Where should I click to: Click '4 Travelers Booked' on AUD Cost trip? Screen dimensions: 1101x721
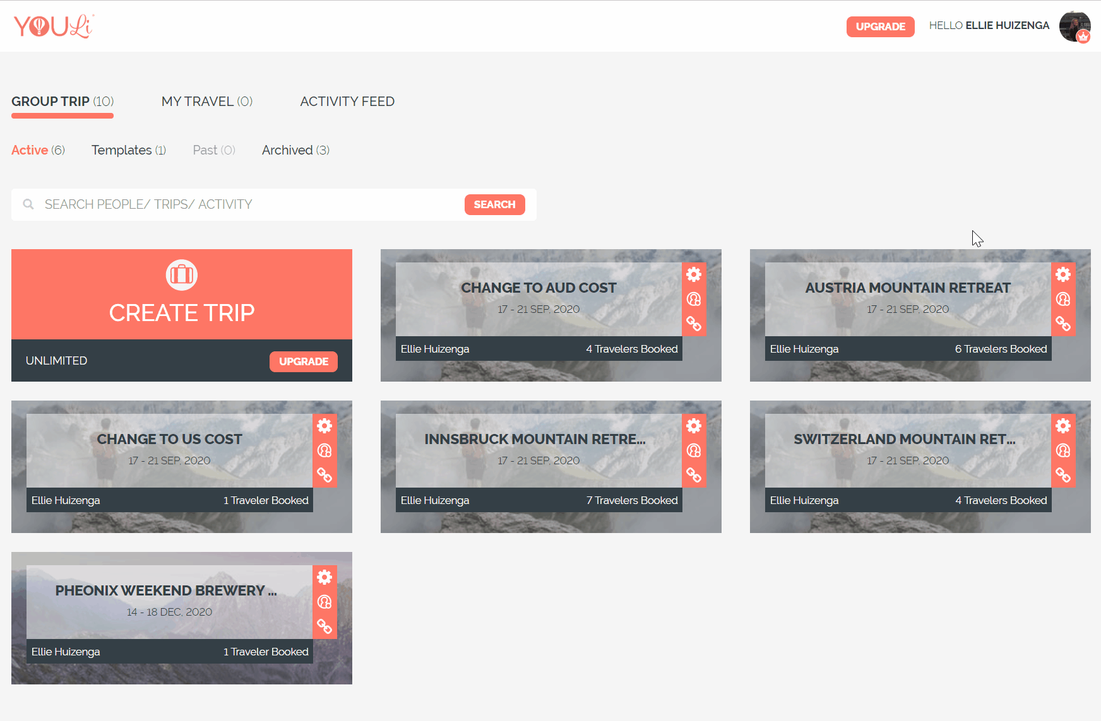[632, 349]
